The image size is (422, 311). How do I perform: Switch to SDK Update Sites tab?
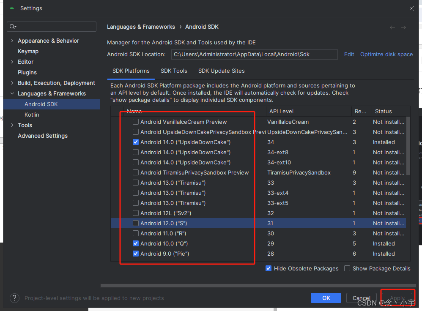[x=221, y=71]
